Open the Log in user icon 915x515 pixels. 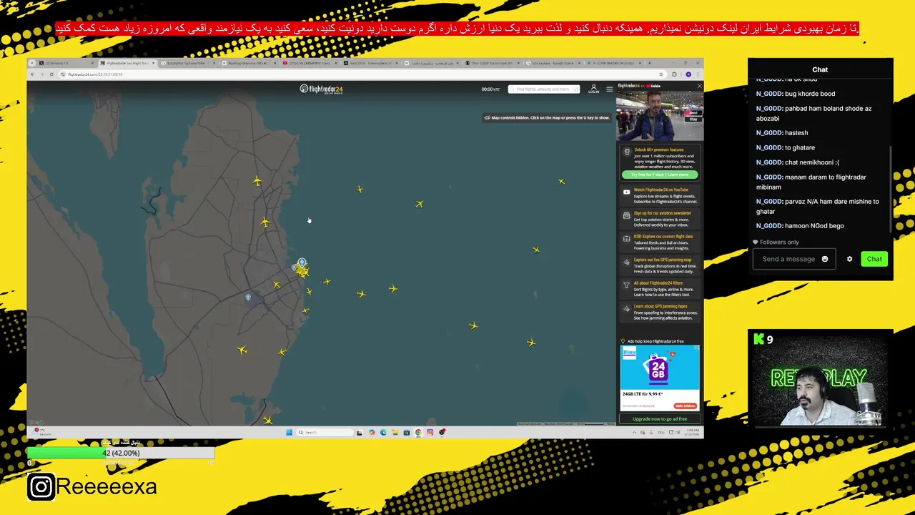(x=593, y=89)
